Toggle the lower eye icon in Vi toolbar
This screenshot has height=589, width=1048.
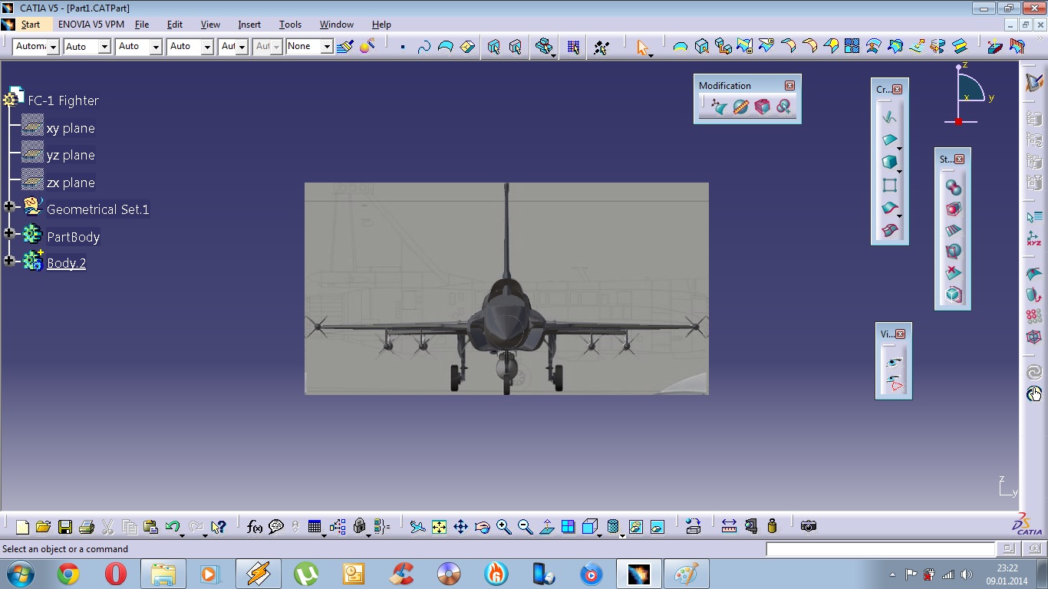[893, 383]
